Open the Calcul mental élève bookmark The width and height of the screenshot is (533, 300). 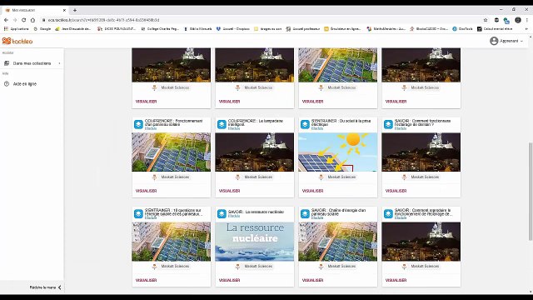[495, 29]
